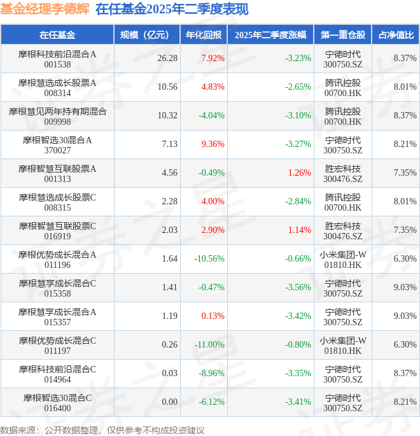Screen dimensions: 420x436
Task: Click the 26.28 fund size value
Action: click(167, 58)
